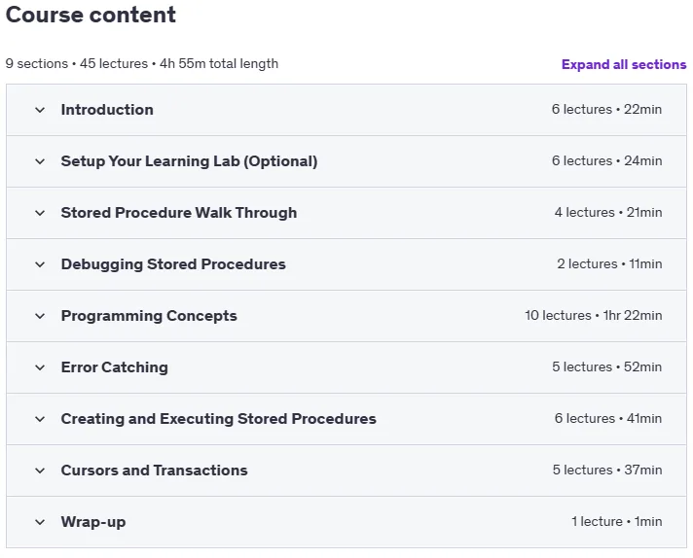Expand Programming Concepts section heading
The width and height of the screenshot is (693, 558).
149,316
